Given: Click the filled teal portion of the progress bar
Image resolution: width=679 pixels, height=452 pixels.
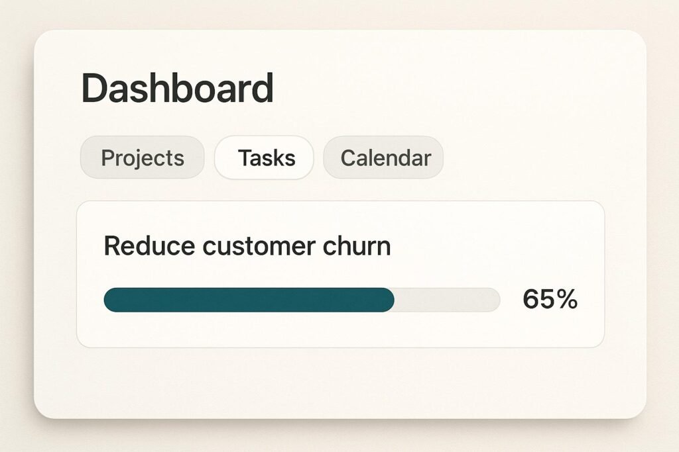Looking at the screenshot, I should (249, 300).
